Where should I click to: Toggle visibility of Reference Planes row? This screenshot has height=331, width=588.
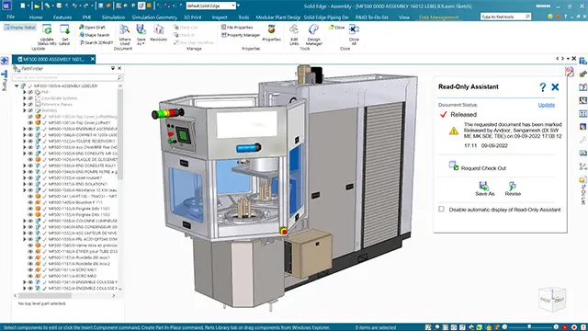point(30,104)
